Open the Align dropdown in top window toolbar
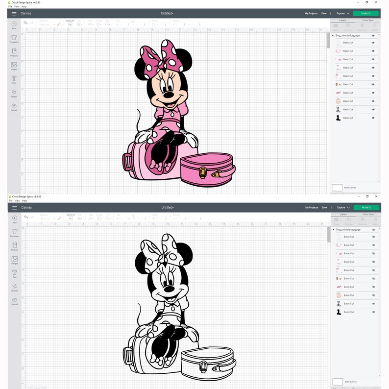The width and height of the screenshot is (389, 389). pos(90,24)
